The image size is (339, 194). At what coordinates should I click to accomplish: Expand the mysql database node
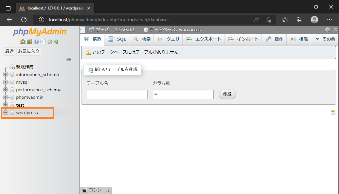click(x=6, y=82)
